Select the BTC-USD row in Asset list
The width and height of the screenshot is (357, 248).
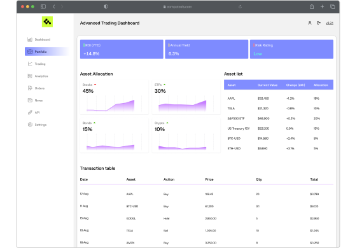click(279, 139)
